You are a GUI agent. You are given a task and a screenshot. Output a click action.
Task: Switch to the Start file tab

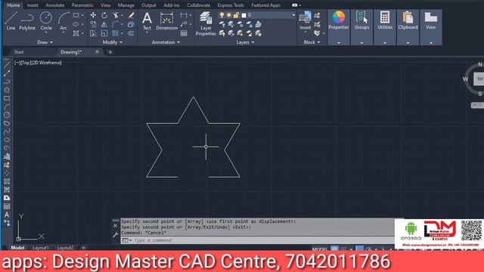(18, 52)
